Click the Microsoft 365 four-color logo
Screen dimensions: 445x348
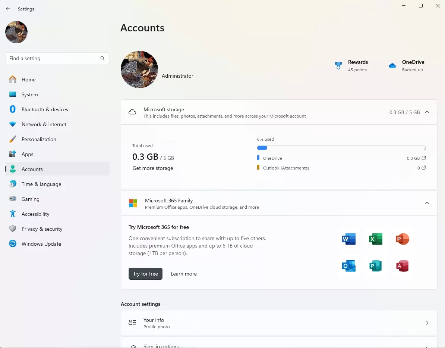pos(133,203)
